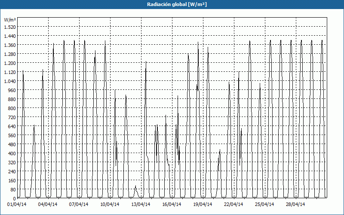344x215 pixels.
Task: Click the 640 y-axis label
Action: point(12,126)
